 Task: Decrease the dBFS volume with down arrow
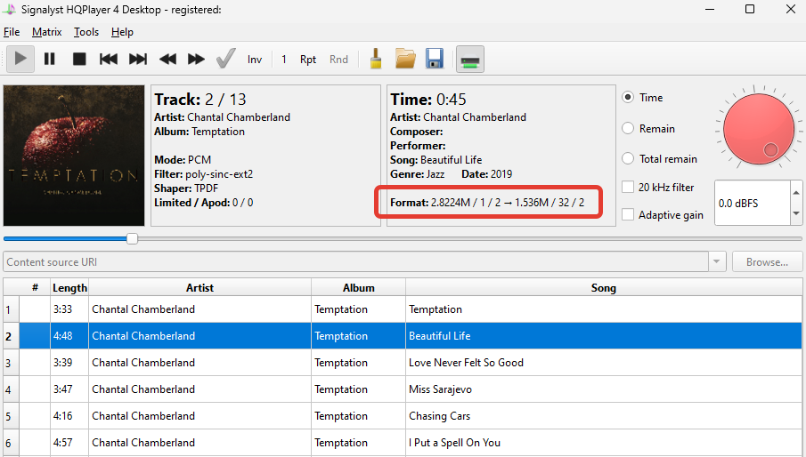tap(796, 213)
